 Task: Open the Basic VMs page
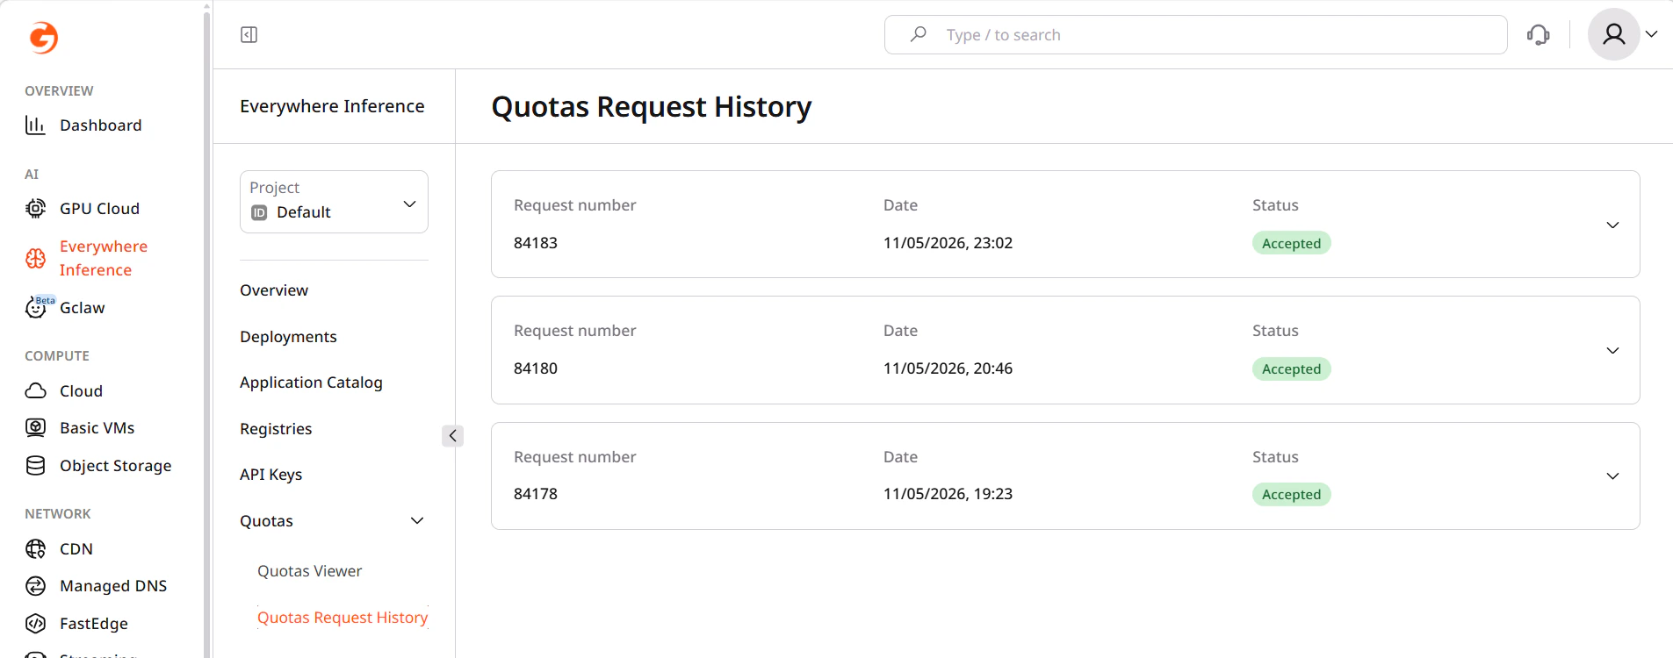coord(97,428)
